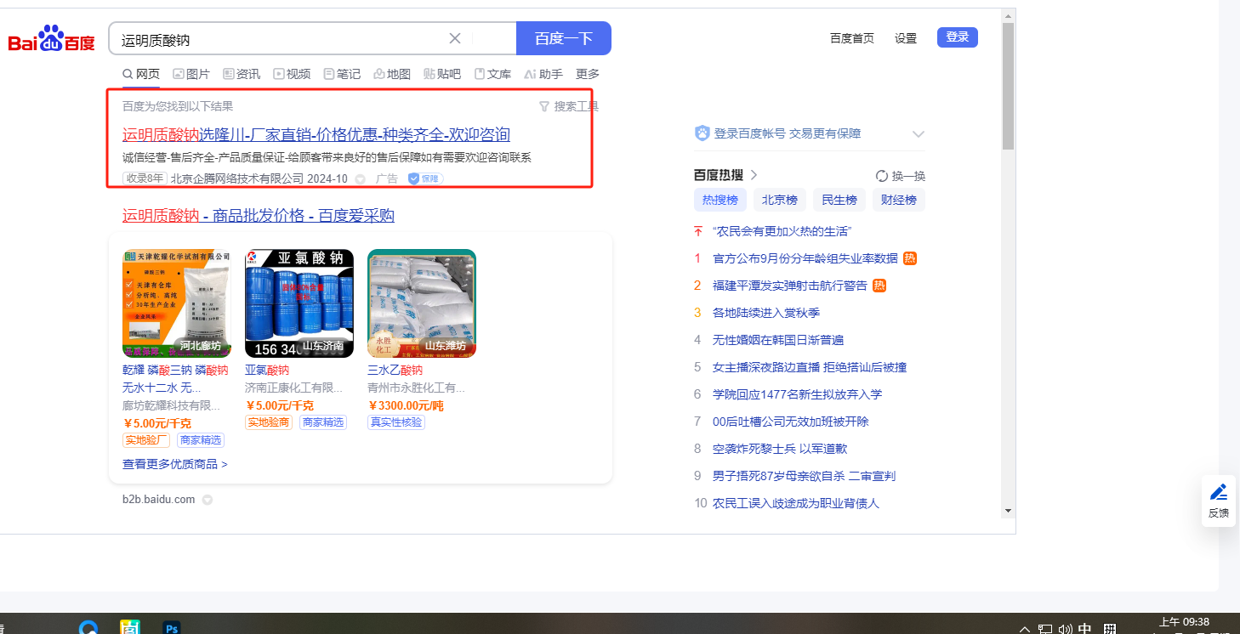Open hot search 空袭炸死黎士兵 以军道歉

780,449
